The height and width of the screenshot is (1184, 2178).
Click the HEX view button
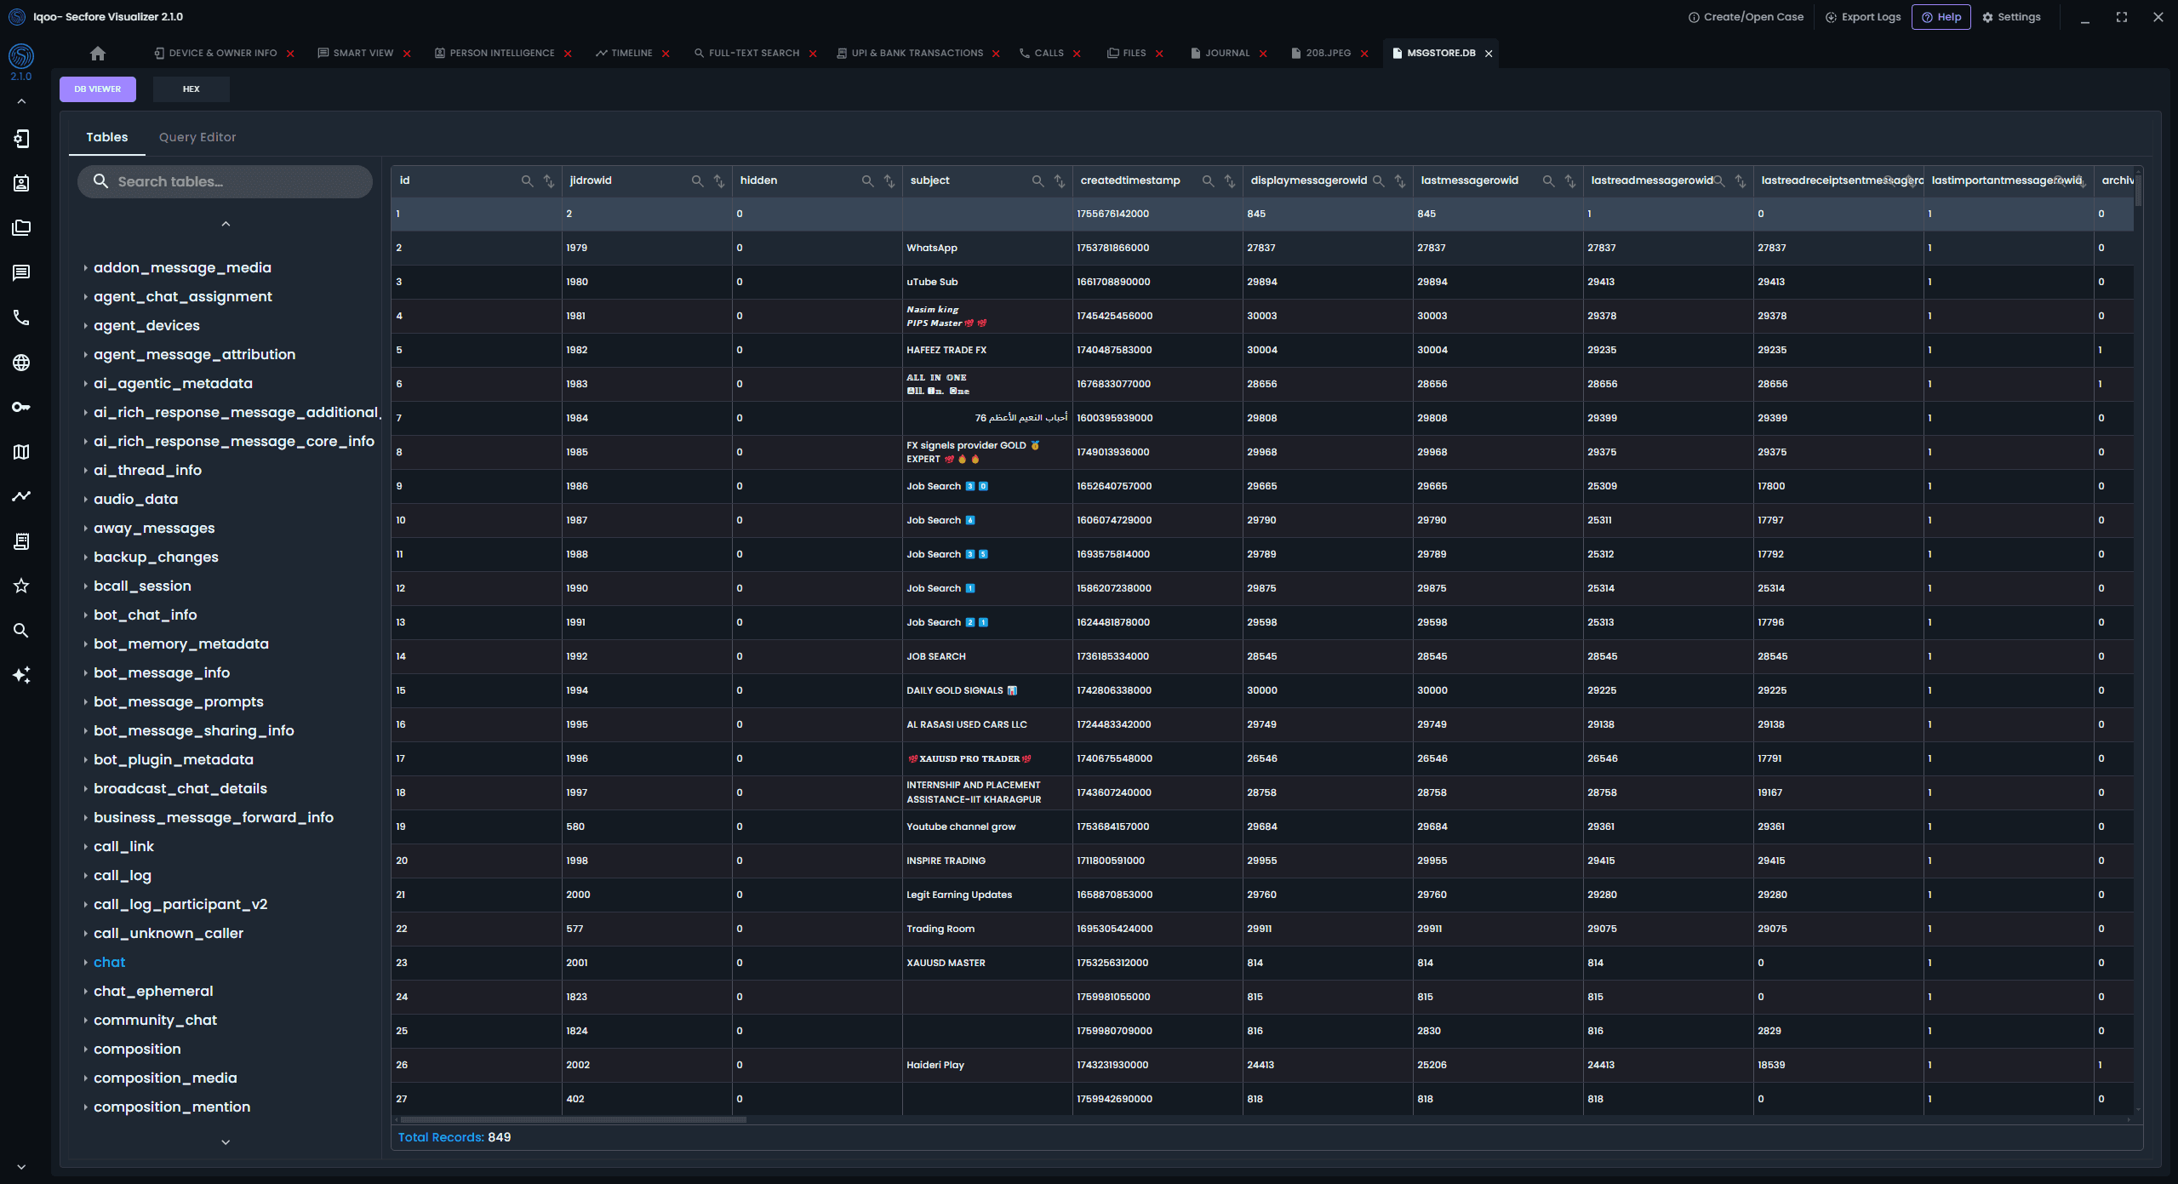[x=191, y=89]
